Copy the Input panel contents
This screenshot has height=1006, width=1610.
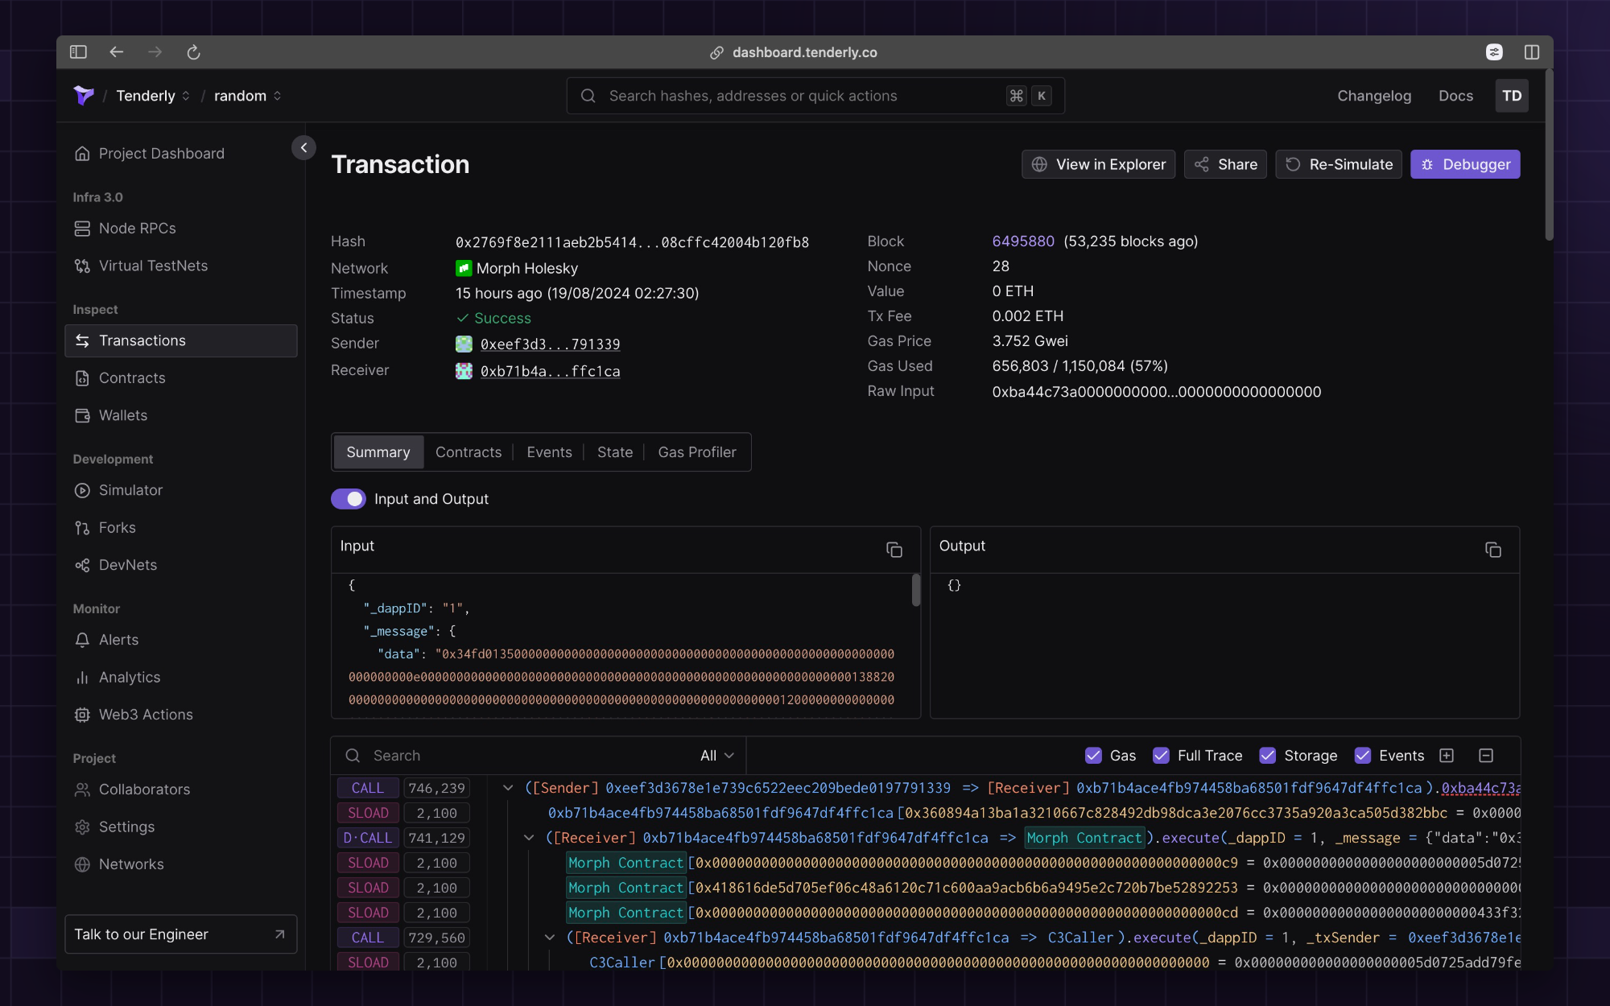click(x=894, y=550)
